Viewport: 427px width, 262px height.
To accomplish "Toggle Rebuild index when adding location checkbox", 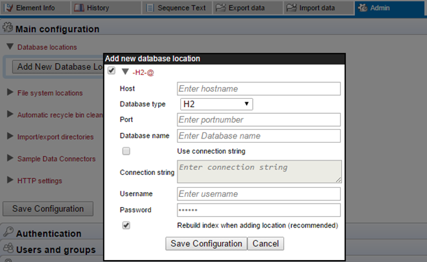I will coord(126,226).
